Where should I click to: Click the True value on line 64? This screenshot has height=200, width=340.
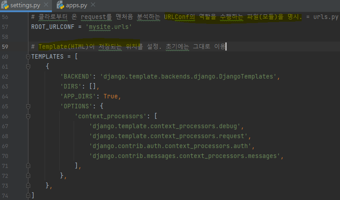point(111,96)
